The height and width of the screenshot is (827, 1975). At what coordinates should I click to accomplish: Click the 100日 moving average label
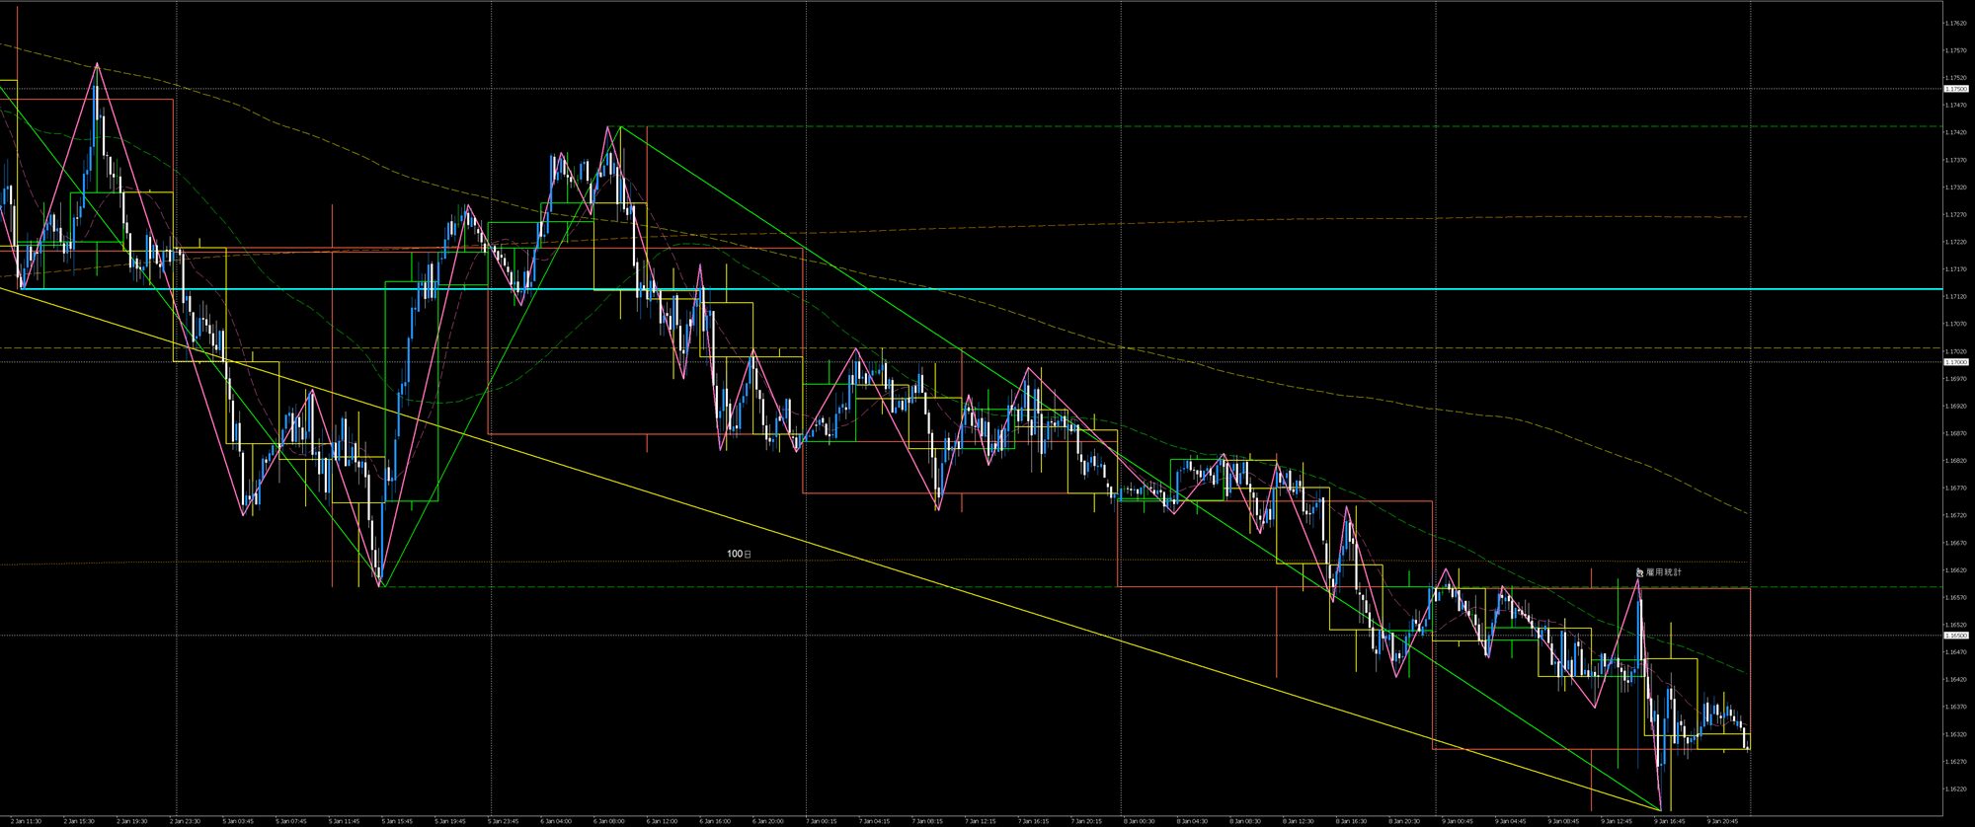coord(739,555)
